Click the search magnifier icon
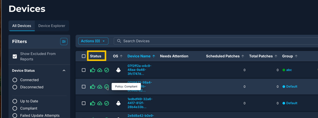 click(x=119, y=41)
